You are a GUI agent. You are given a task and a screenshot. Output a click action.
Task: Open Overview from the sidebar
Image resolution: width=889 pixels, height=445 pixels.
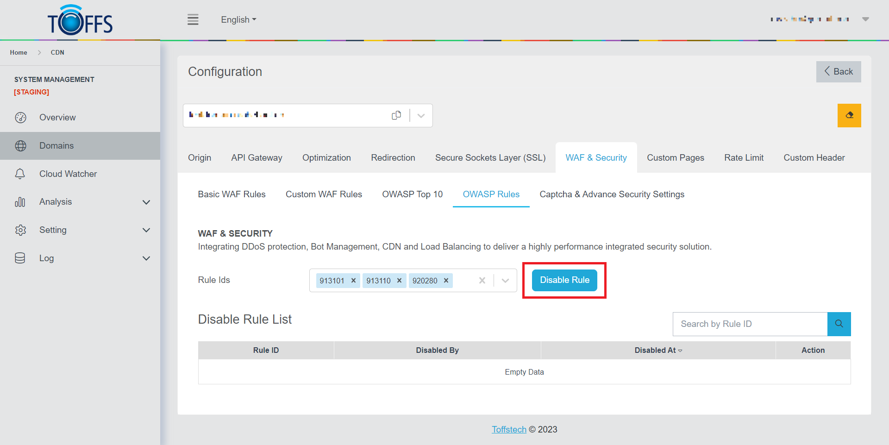(57, 118)
